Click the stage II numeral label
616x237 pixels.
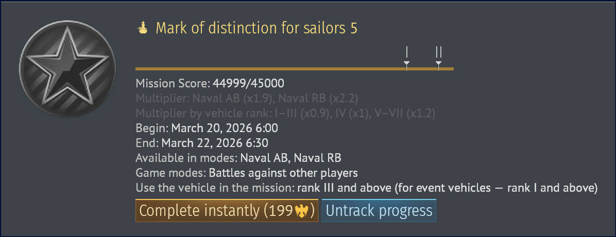(x=438, y=52)
